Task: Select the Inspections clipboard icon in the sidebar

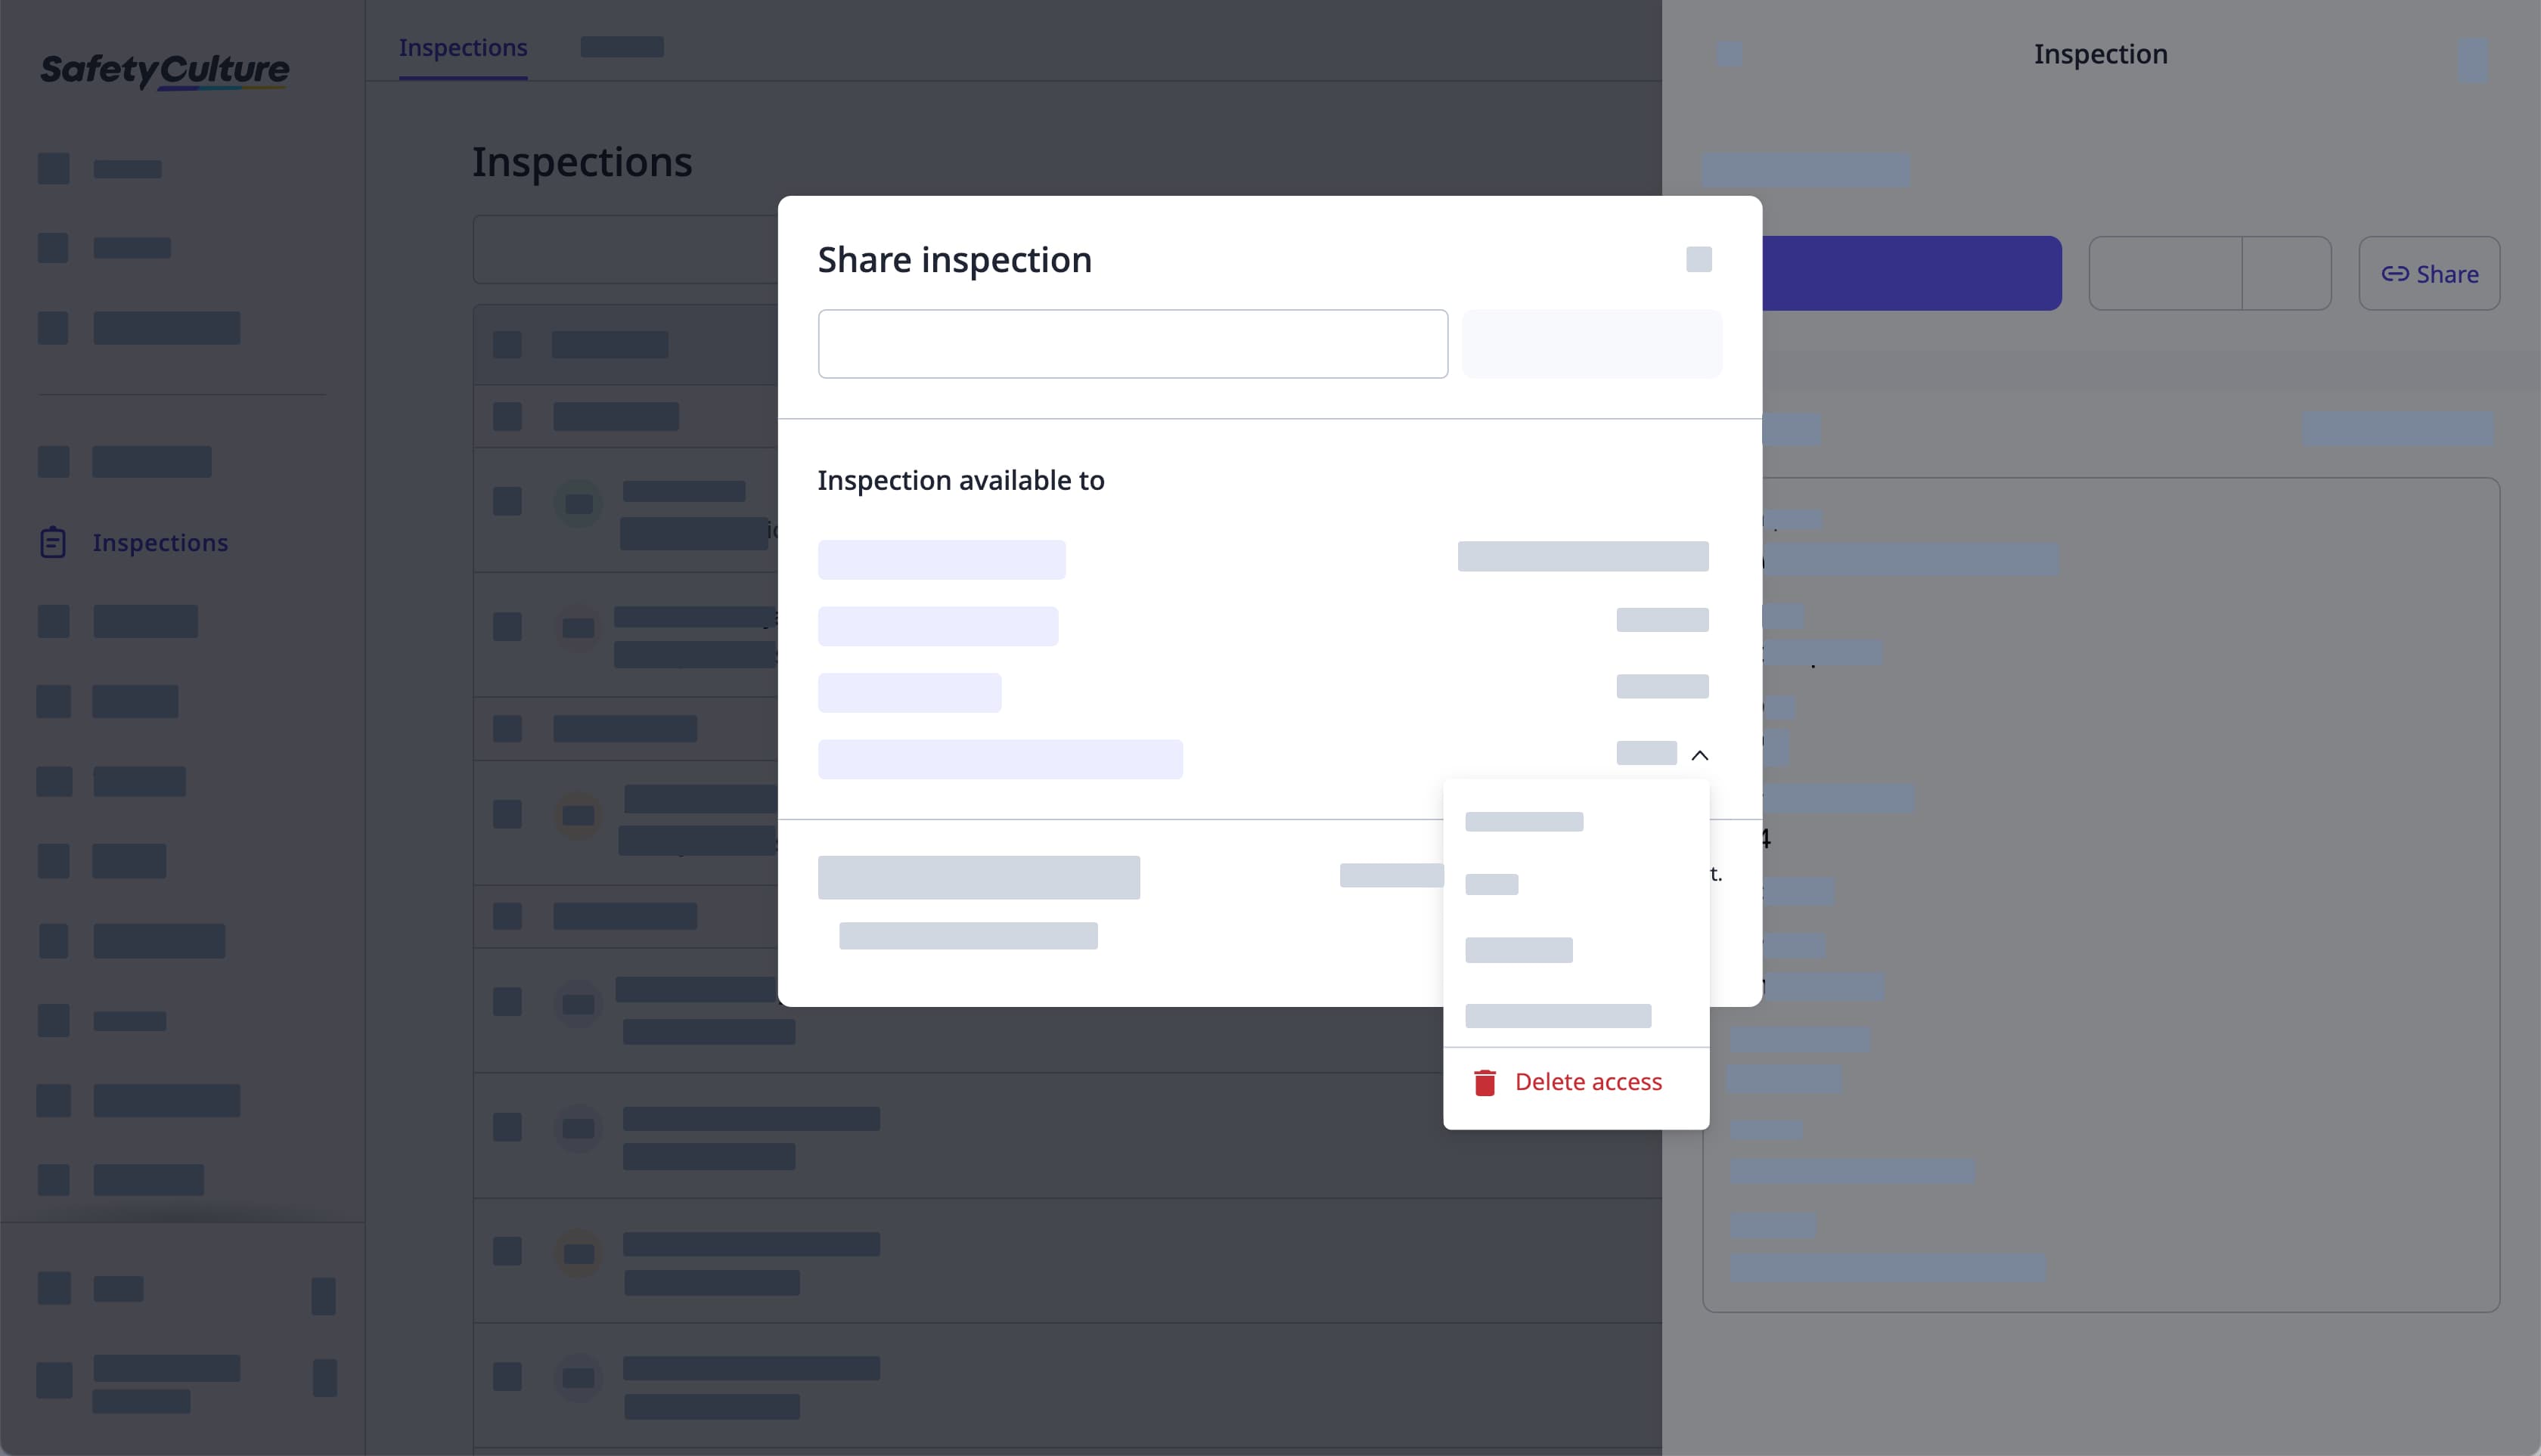Action: click(53, 542)
